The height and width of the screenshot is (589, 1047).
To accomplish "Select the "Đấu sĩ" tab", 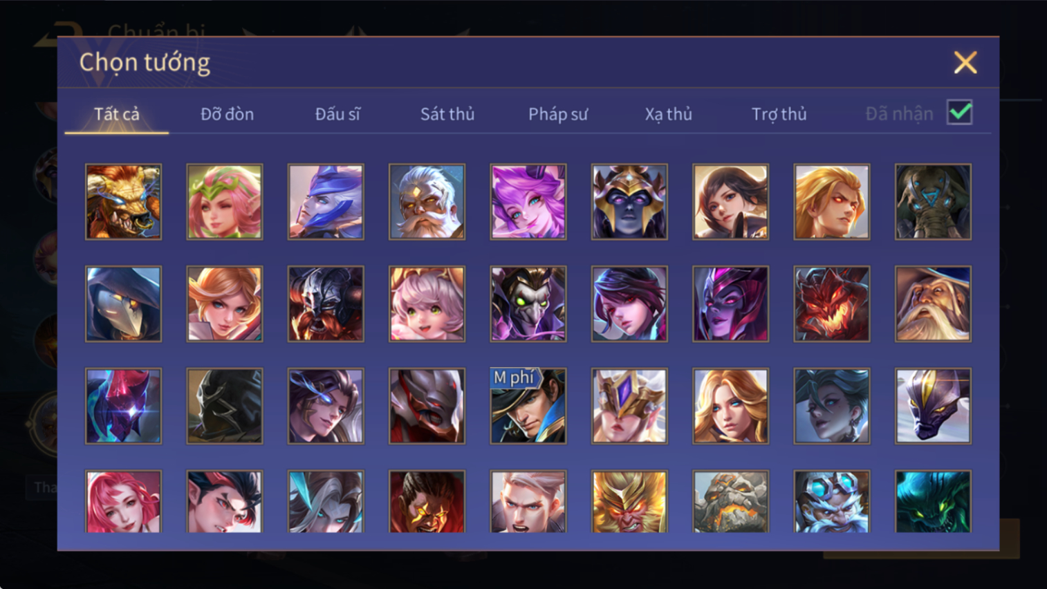I will [337, 114].
